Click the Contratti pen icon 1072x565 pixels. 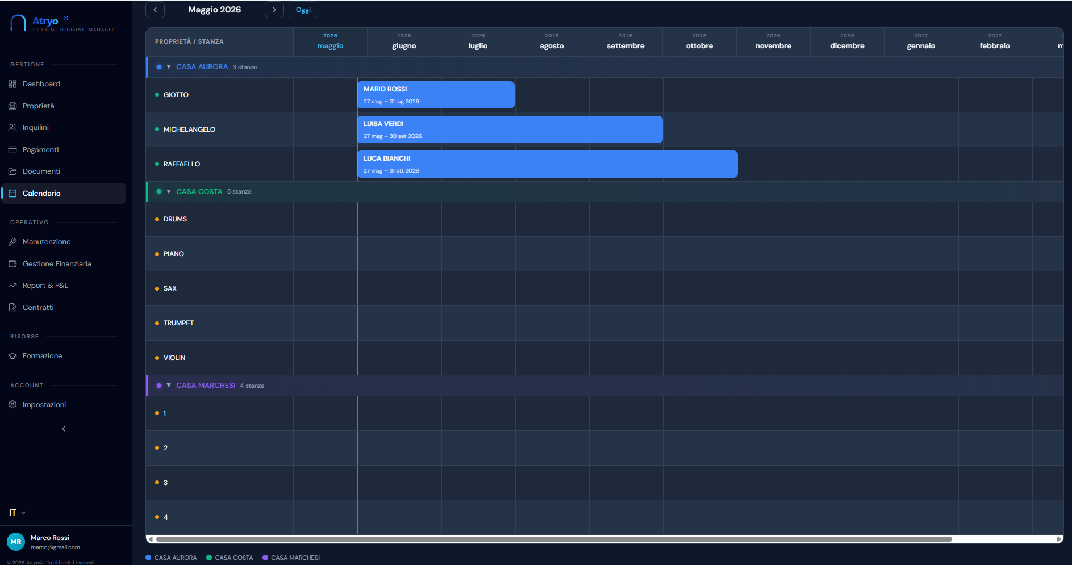point(12,307)
